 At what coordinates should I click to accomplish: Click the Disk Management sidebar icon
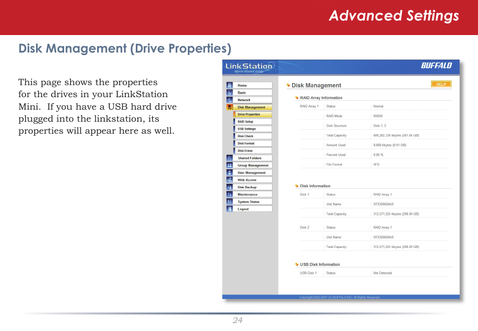229,107
